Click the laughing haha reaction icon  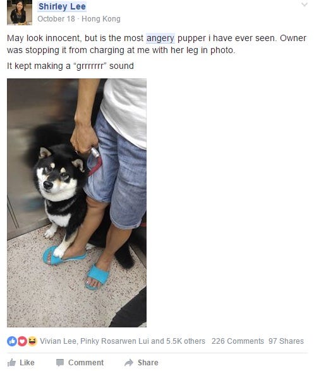(x=33, y=341)
